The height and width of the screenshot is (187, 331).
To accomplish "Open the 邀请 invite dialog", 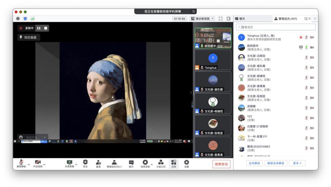I will click(98, 163).
